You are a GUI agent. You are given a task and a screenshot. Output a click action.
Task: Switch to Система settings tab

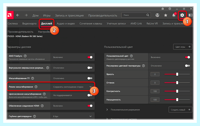click(x=13, y=23)
